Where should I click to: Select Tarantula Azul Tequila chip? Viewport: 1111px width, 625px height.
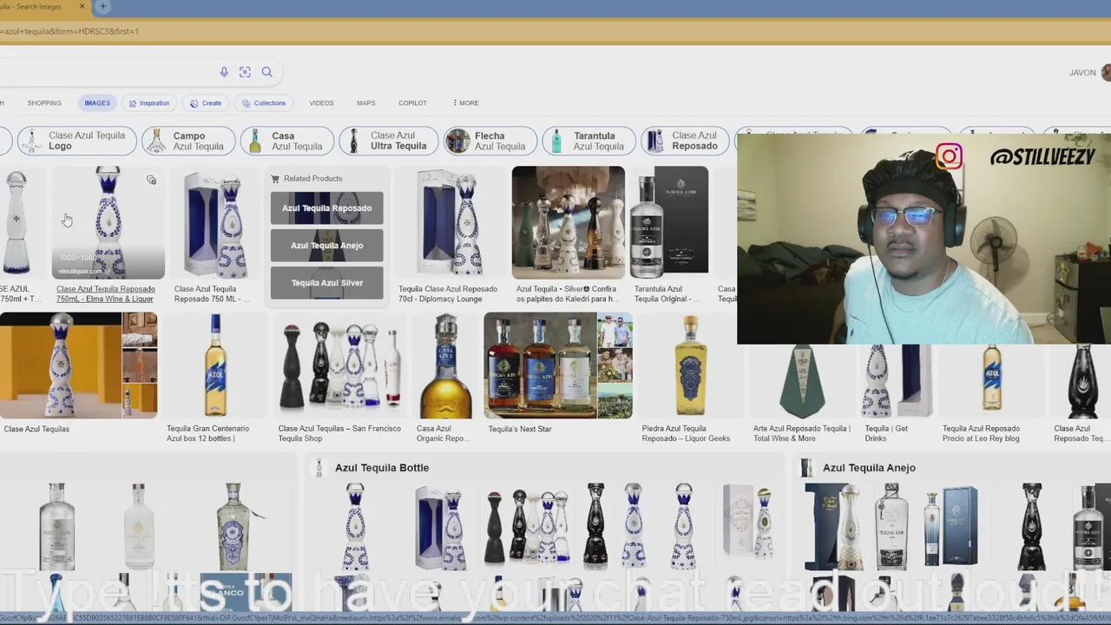coord(588,141)
